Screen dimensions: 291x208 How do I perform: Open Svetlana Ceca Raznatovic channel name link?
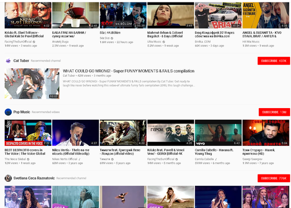(34, 178)
